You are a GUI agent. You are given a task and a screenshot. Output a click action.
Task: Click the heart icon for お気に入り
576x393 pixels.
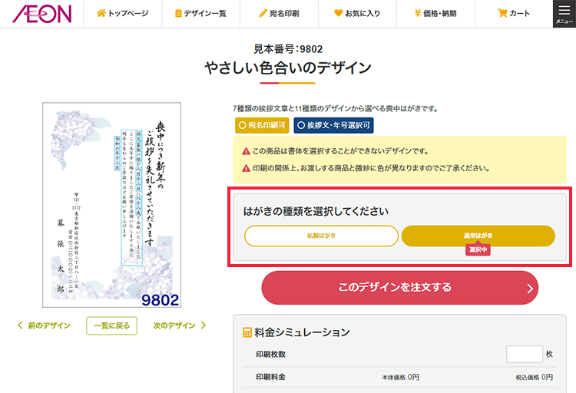click(339, 13)
